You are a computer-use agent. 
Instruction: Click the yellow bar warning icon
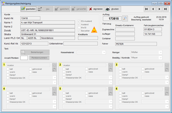pyautogui.click(x=94, y=29)
